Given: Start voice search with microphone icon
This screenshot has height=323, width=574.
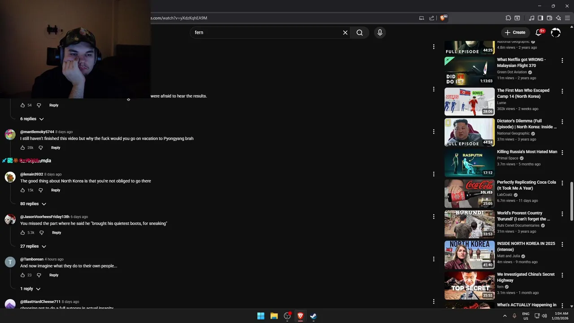Looking at the screenshot, I should [x=380, y=32].
